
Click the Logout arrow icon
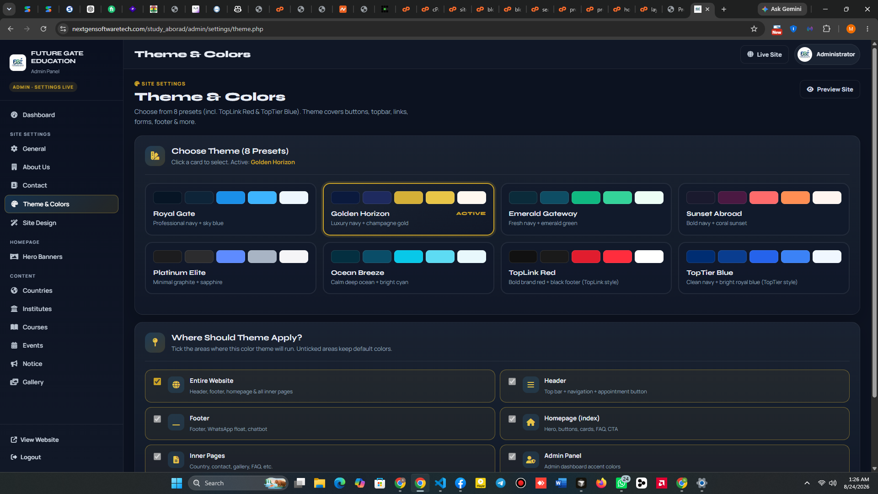(14, 457)
